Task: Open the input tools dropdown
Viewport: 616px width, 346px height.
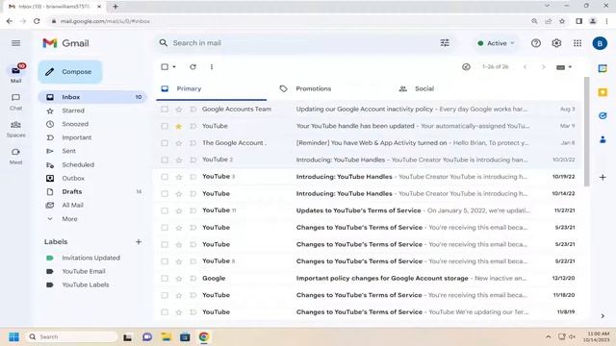Action: coord(570,67)
